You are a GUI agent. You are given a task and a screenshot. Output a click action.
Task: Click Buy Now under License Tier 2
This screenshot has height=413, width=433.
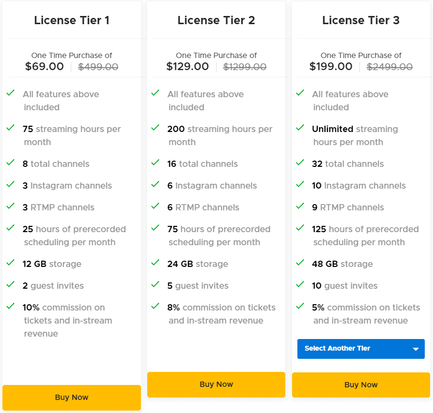pyautogui.click(x=216, y=384)
